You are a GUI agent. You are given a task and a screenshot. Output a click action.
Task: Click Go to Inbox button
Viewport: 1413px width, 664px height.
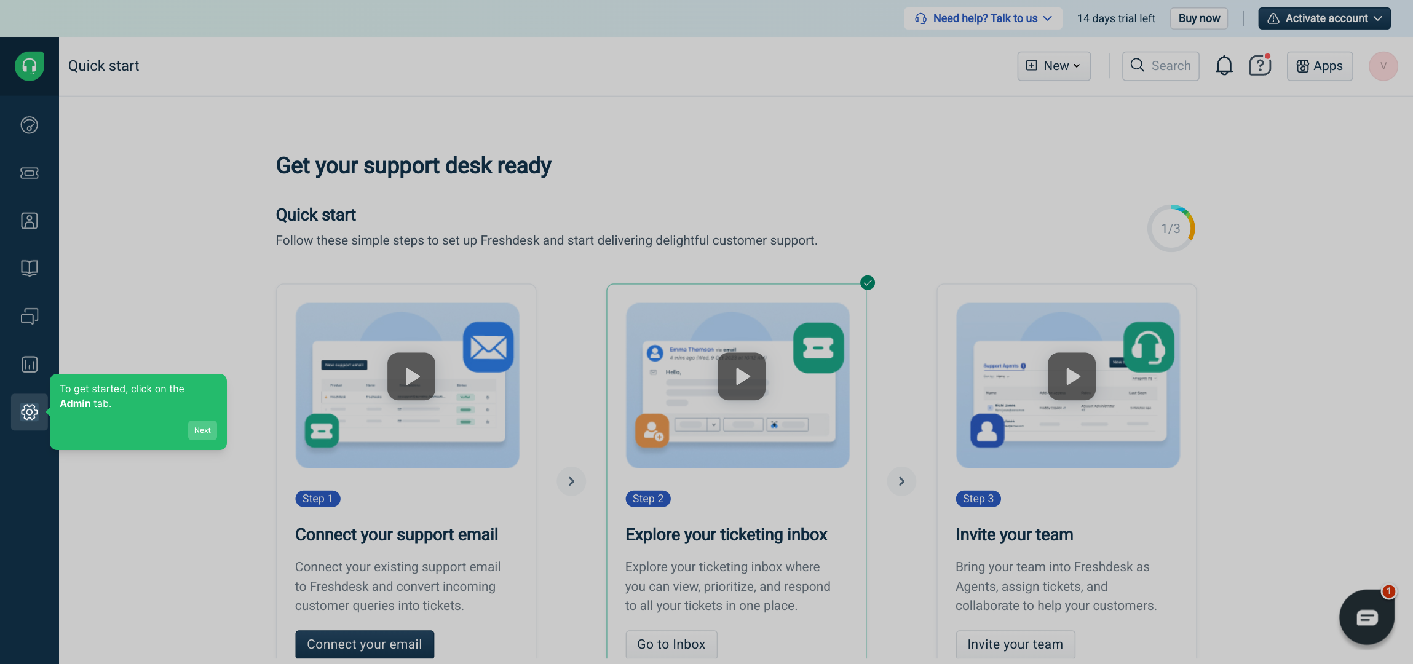pos(671,644)
